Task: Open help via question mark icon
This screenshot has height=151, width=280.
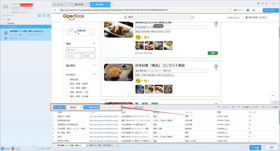Action: point(262,3)
